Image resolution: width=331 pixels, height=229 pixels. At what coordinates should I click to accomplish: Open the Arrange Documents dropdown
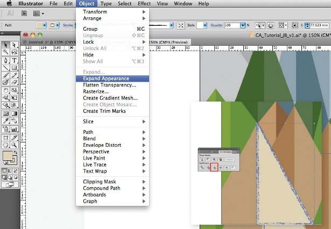pos(39,13)
